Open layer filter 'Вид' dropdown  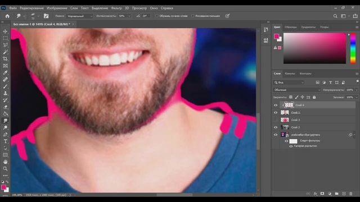click(x=289, y=82)
